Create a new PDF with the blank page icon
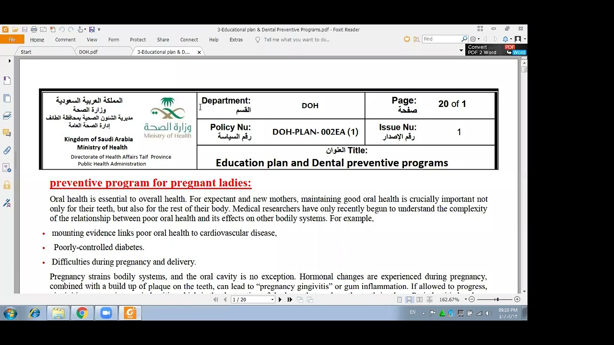The height and width of the screenshot is (345, 614). [53, 29]
